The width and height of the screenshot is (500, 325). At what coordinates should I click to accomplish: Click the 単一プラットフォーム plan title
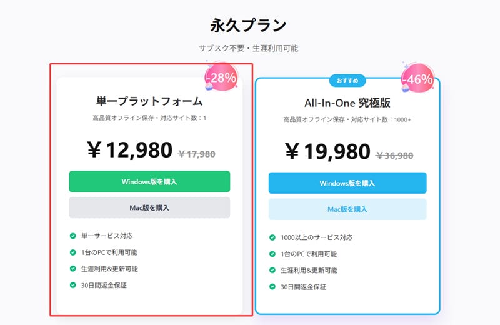pyautogui.click(x=149, y=101)
